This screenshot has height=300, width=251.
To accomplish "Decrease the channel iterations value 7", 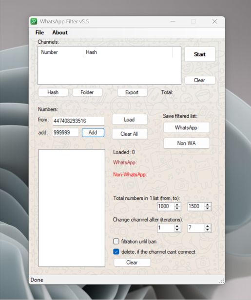I will [208, 230].
